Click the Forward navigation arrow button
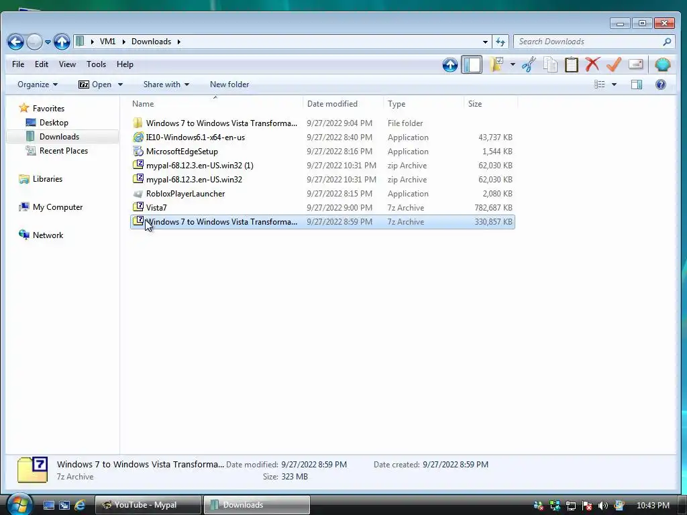 pos(34,42)
